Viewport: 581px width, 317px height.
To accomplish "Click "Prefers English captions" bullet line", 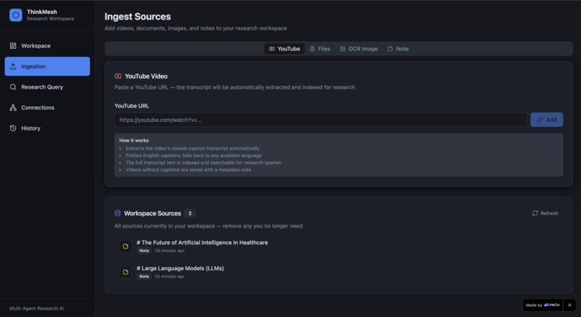I will pos(193,156).
